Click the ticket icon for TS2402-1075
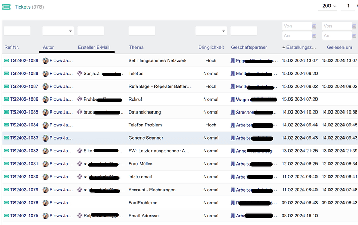358x225 pixels. pyautogui.click(x=6, y=216)
